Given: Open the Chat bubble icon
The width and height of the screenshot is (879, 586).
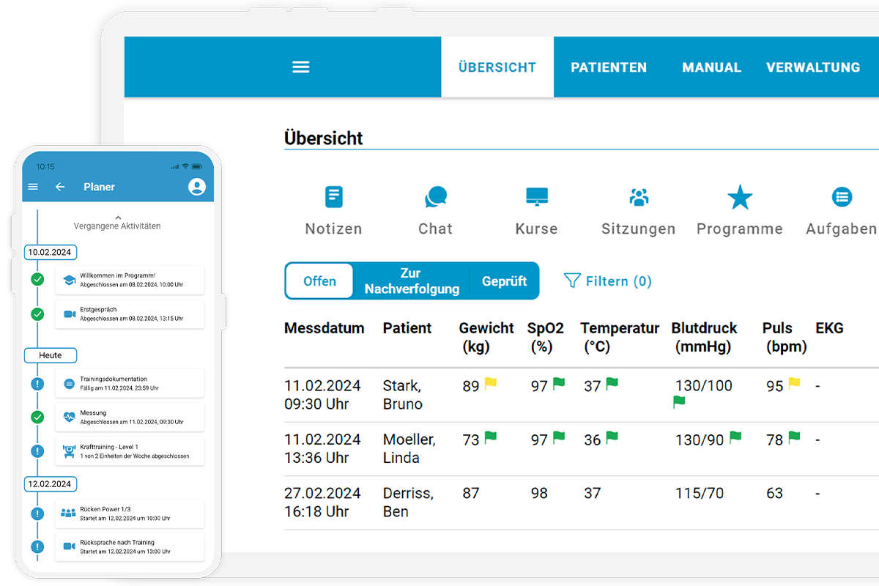Looking at the screenshot, I should (x=435, y=197).
